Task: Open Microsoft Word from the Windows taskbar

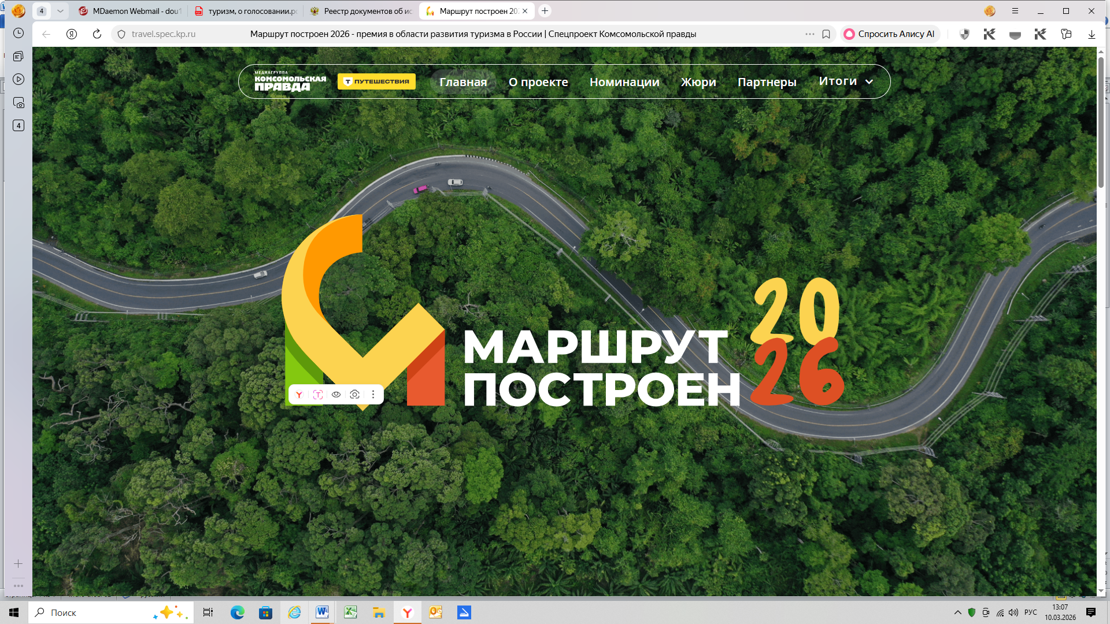Action: point(322,612)
